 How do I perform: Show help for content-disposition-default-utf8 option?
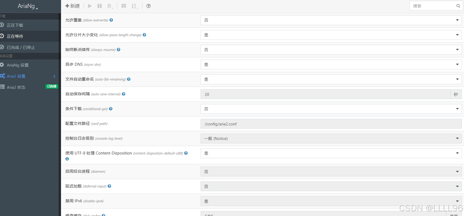pyautogui.click(x=186, y=153)
